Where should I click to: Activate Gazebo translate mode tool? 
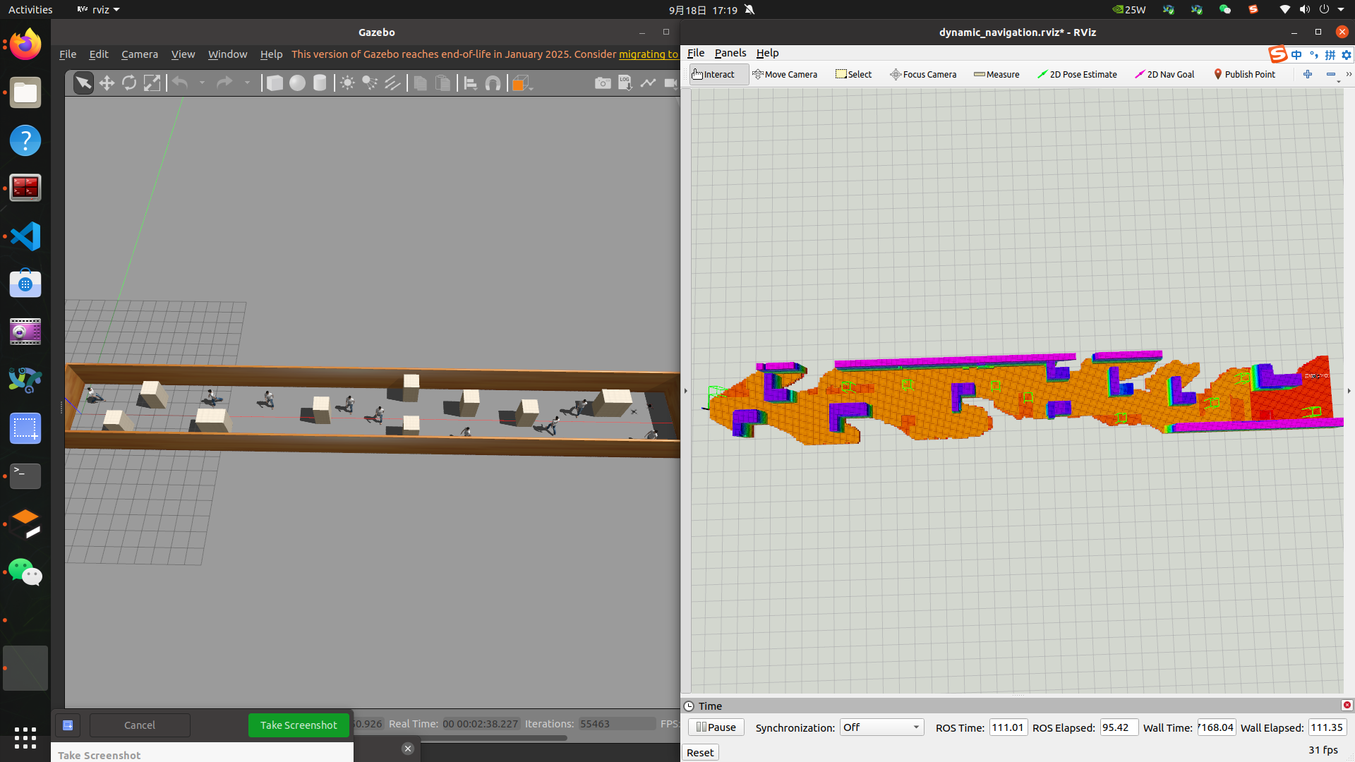tap(107, 83)
